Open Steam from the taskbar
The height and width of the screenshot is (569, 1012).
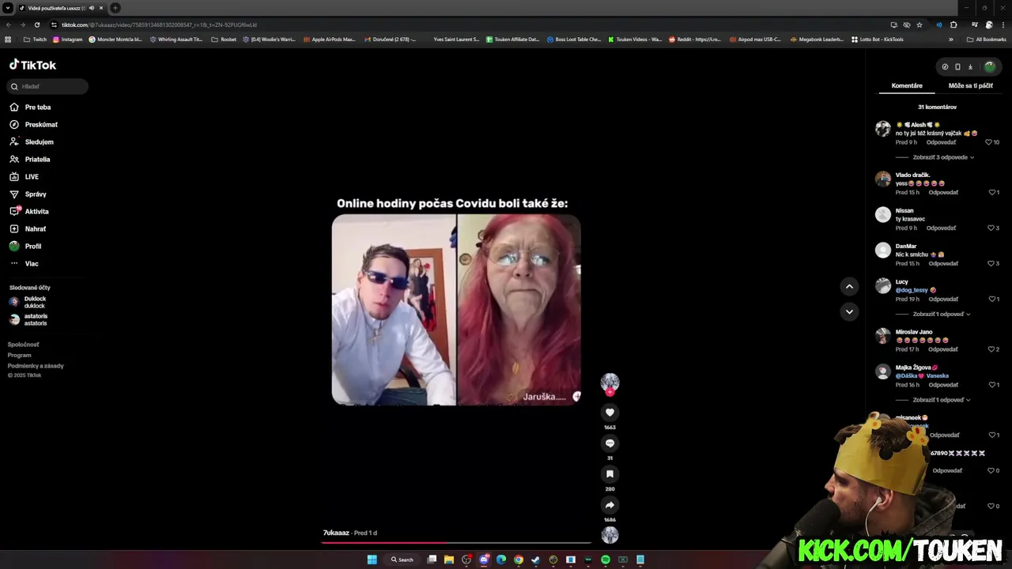click(536, 560)
